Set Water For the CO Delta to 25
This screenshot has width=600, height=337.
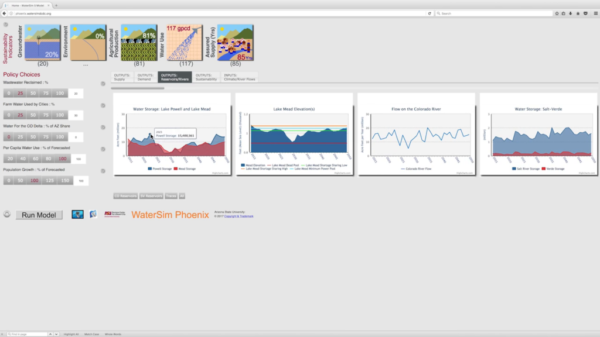pyautogui.click(x=21, y=137)
